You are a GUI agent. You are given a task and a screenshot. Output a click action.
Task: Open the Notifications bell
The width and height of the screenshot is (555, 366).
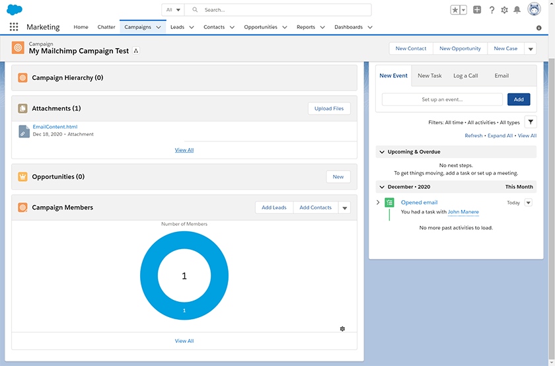tap(517, 10)
